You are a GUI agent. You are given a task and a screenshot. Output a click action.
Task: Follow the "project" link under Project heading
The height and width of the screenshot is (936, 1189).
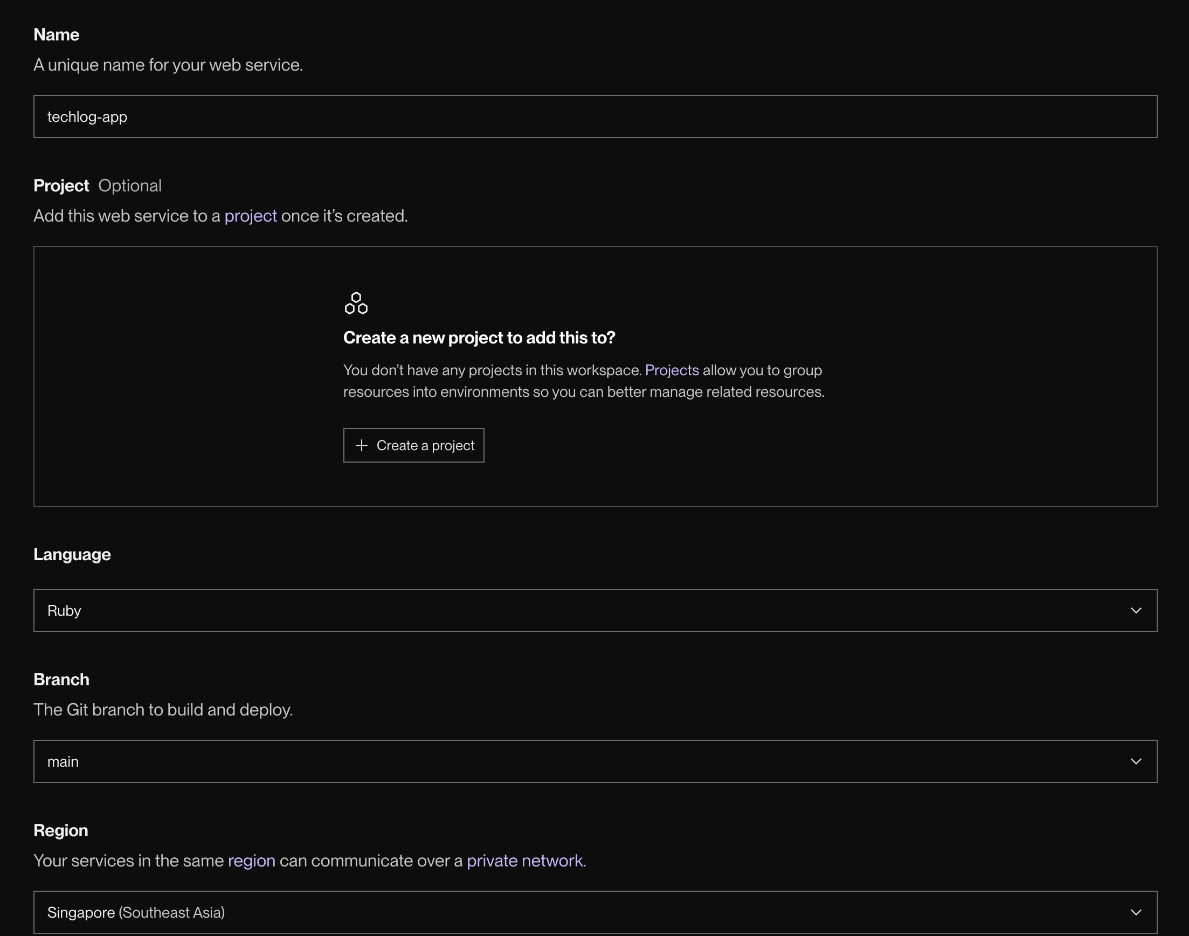click(250, 216)
